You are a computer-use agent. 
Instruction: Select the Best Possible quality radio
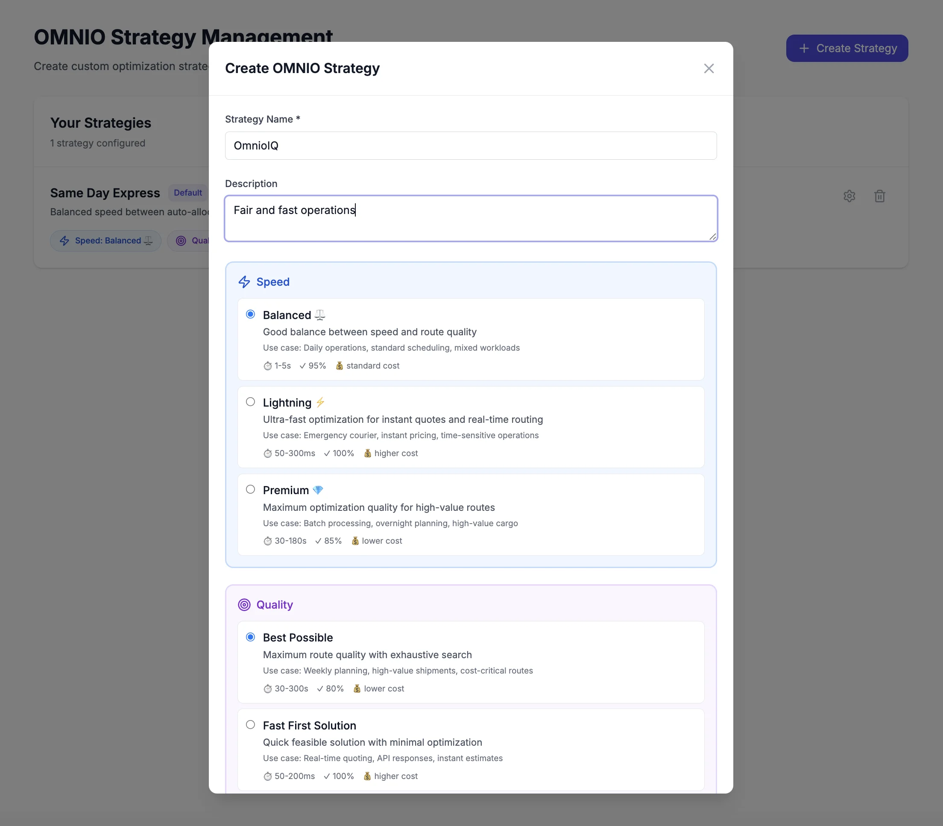pos(250,636)
